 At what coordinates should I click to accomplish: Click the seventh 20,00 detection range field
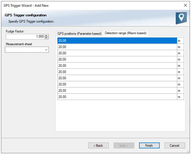[117, 78]
